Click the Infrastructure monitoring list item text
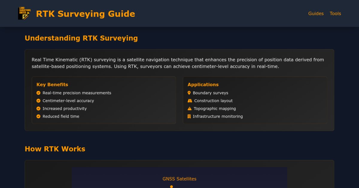359x188 pixels. tap(217, 116)
